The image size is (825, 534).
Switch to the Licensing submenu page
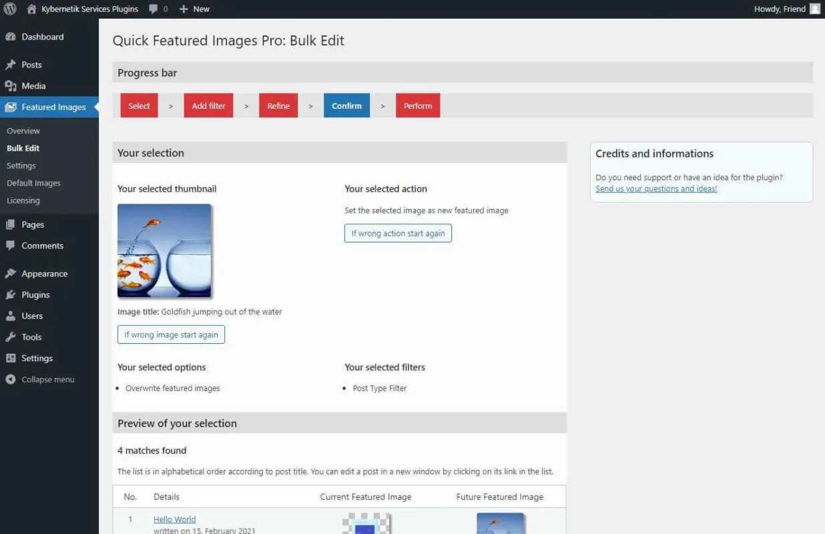23,200
